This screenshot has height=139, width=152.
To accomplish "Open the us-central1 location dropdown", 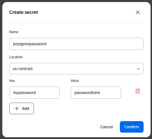I will click(x=76, y=69).
